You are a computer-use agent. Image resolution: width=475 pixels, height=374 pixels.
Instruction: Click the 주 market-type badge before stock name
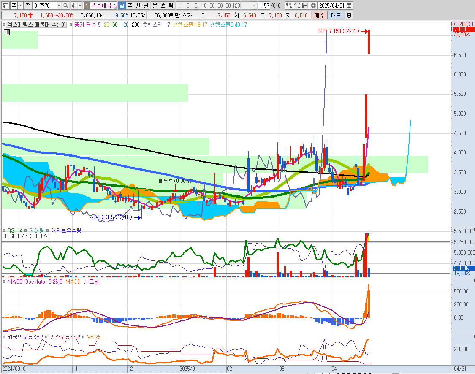click(87, 5)
